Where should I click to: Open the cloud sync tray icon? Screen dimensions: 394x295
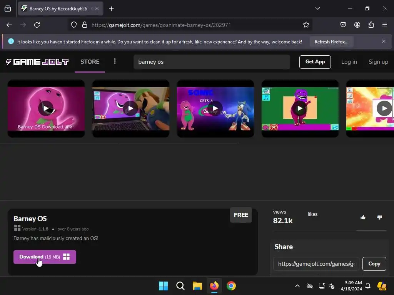pos(310,286)
